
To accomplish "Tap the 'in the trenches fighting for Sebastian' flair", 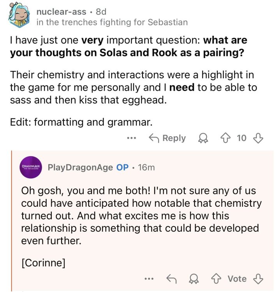I will [112, 22].
